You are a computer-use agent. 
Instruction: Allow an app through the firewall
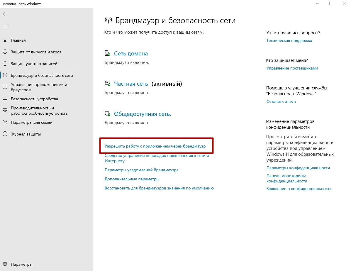[x=155, y=146]
